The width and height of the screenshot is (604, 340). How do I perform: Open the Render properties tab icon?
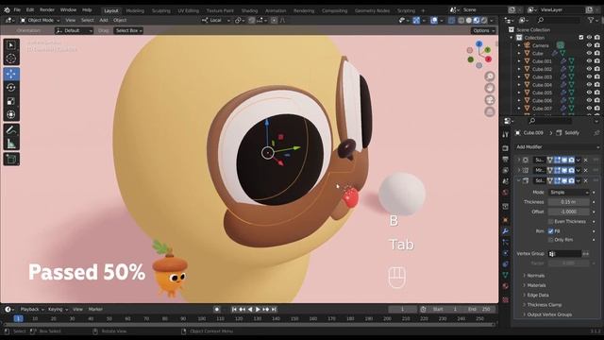pyautogui.click(x=506, y=148)
